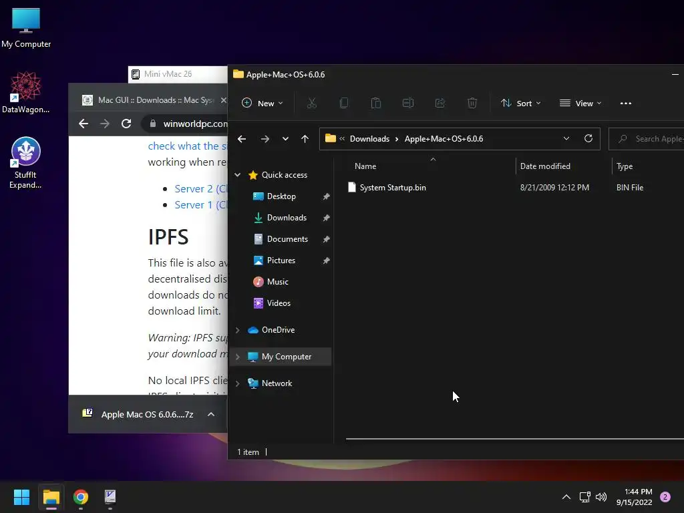Select Pictures in Quick access
The width and height of the screenshot is (684, 513).
pyautogui.click(x=281, y=261)
